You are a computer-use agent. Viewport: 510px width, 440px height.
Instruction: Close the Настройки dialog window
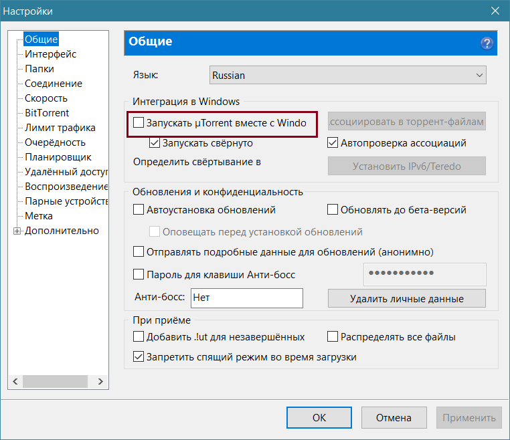coord(495,11)
